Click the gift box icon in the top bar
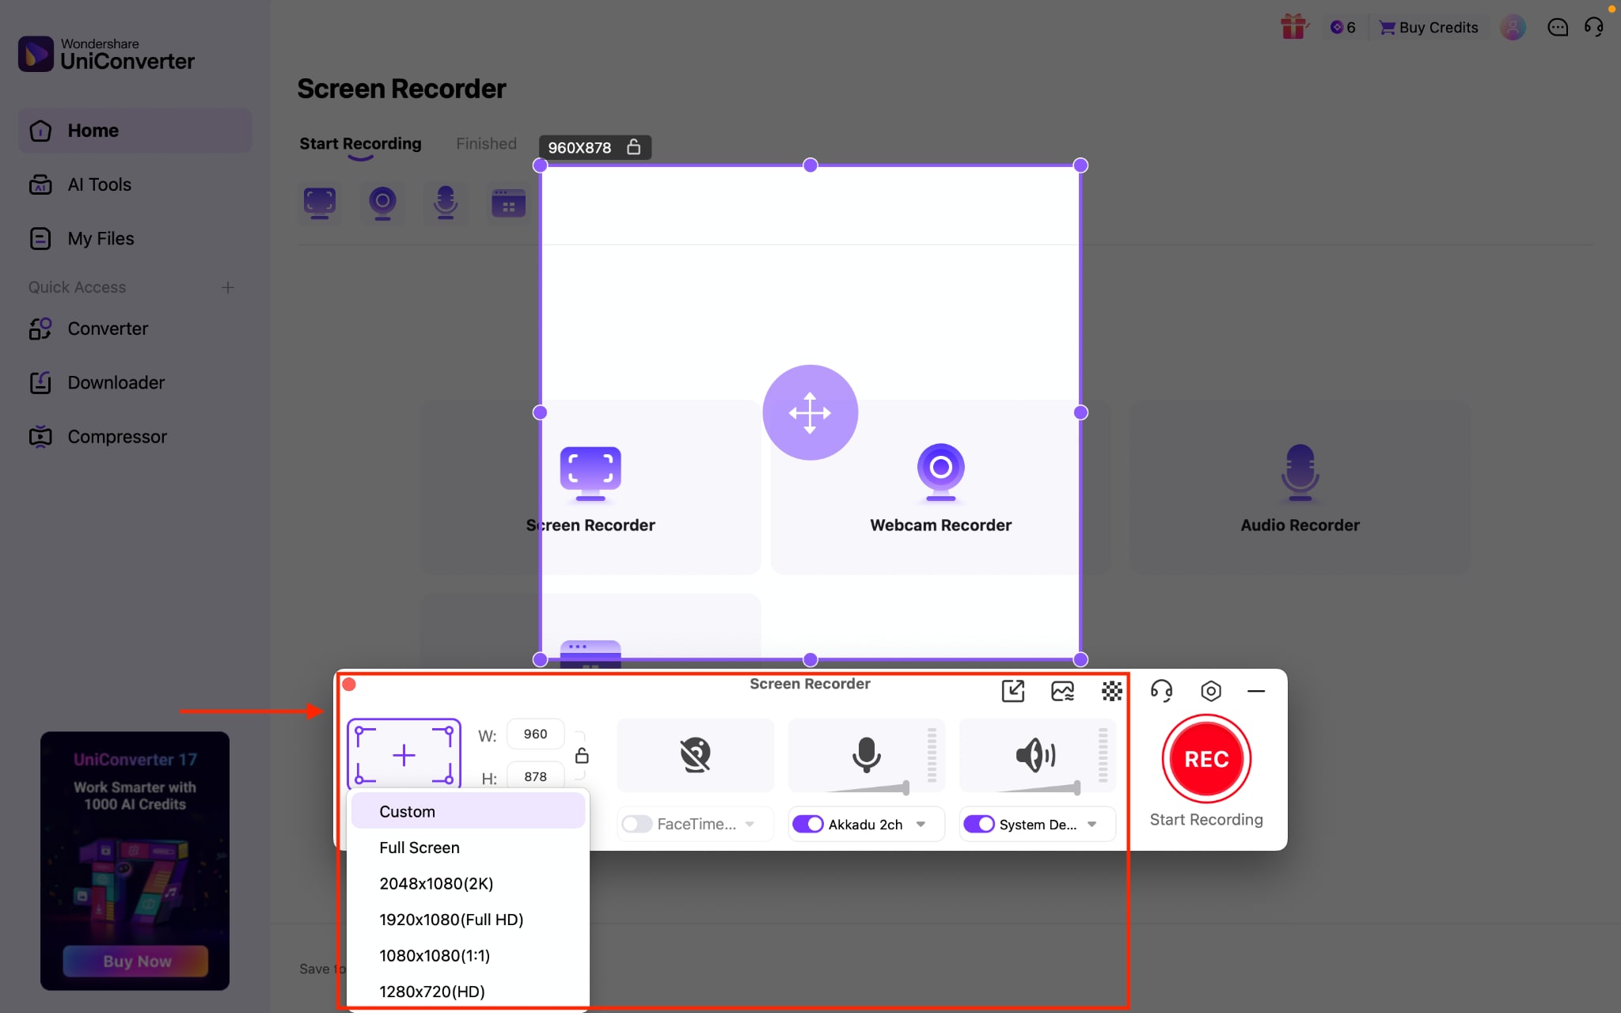Image resolution: width=1621 pixels, height=1013 pixels. point(1293,27)
